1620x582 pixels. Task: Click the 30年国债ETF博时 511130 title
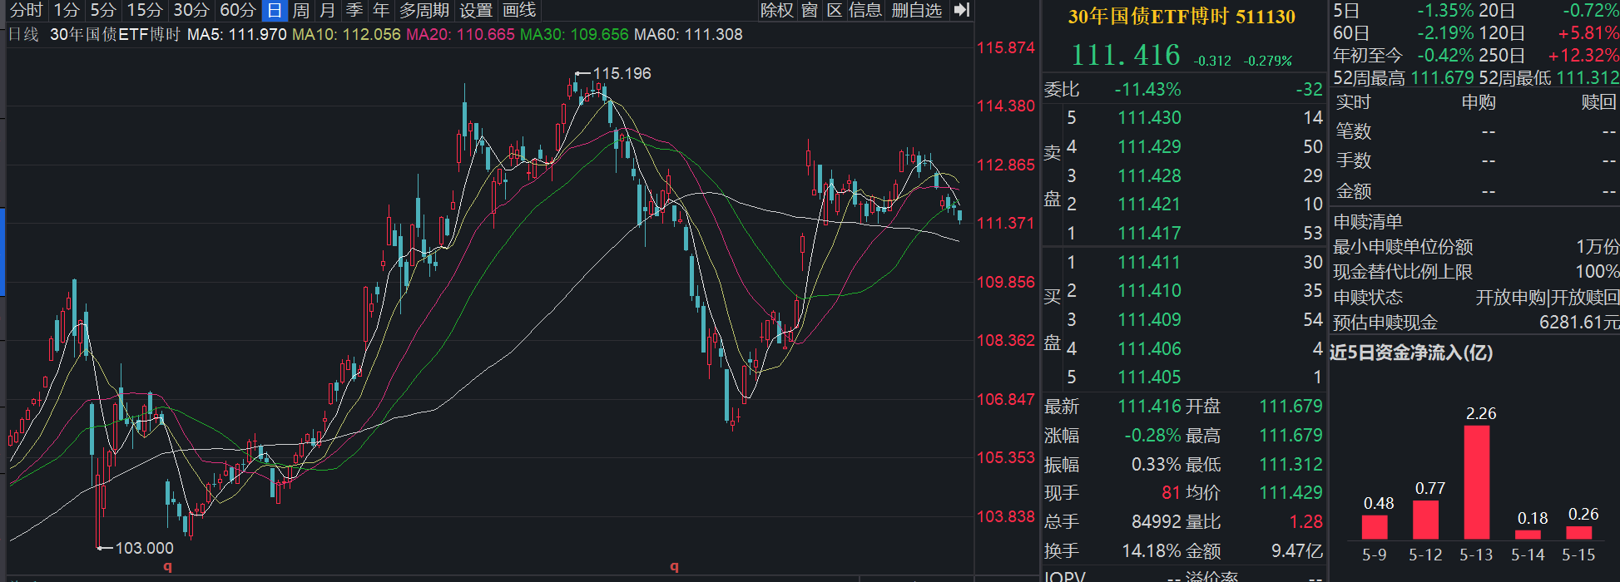point(1182,17)
